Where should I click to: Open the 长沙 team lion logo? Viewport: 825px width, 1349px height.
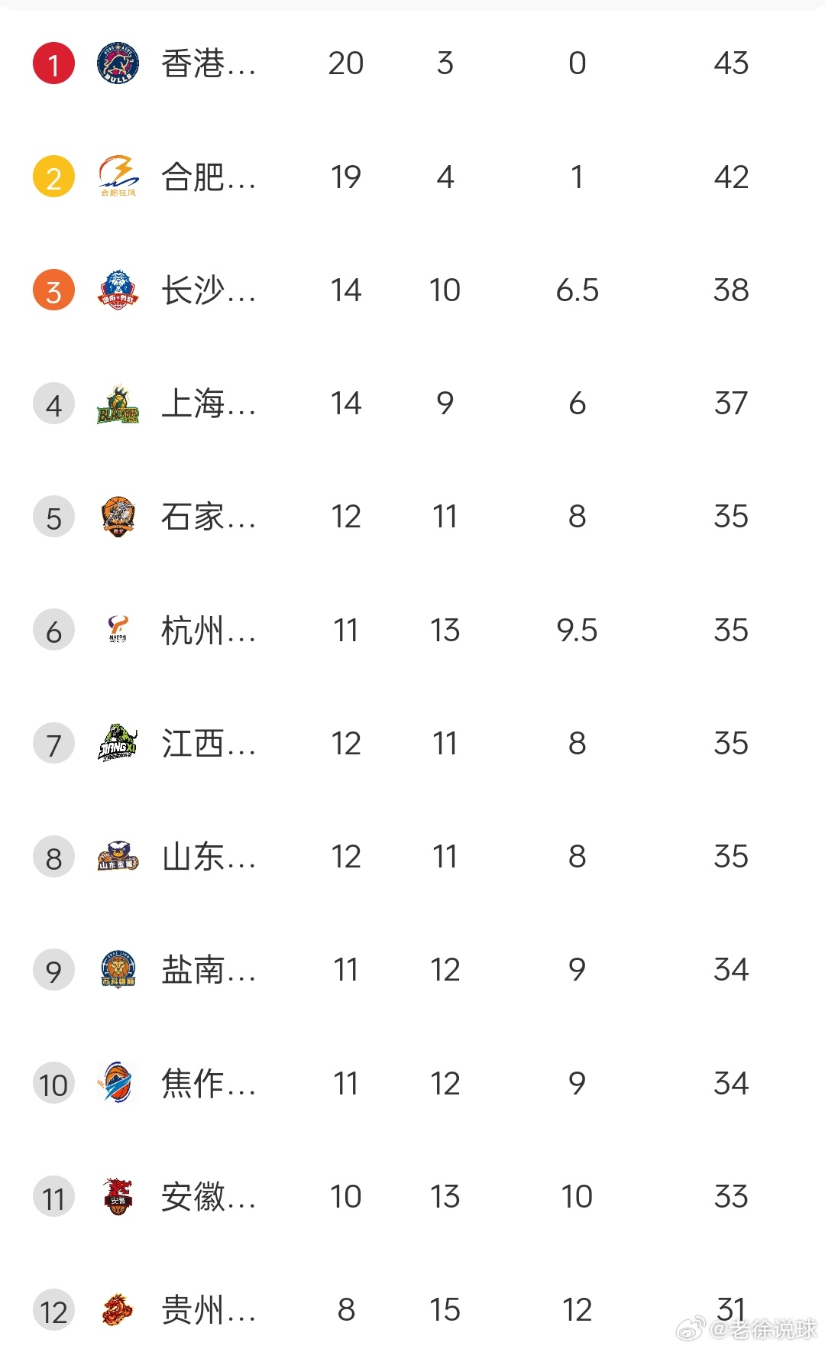[118, 290]
